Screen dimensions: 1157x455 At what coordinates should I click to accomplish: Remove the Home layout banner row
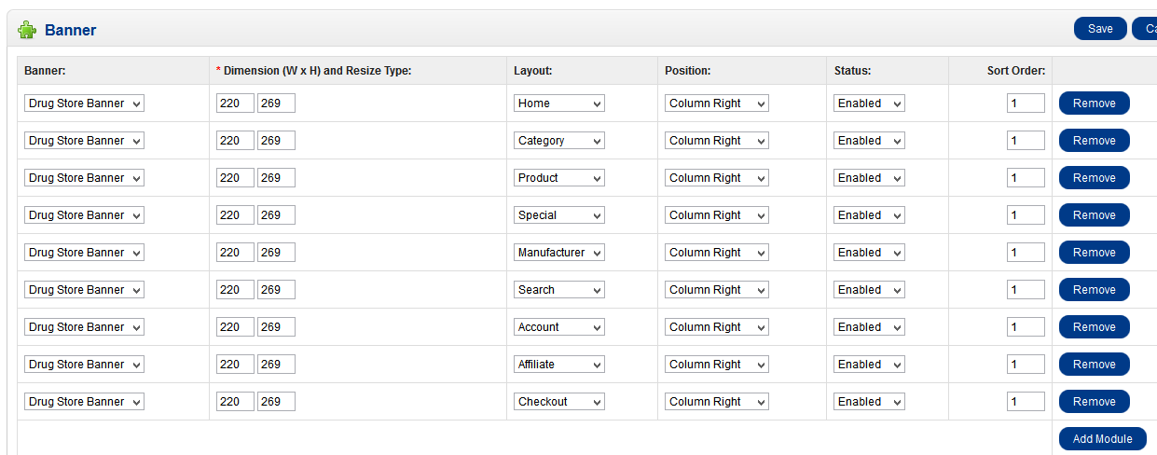[x=1094, y=103]
